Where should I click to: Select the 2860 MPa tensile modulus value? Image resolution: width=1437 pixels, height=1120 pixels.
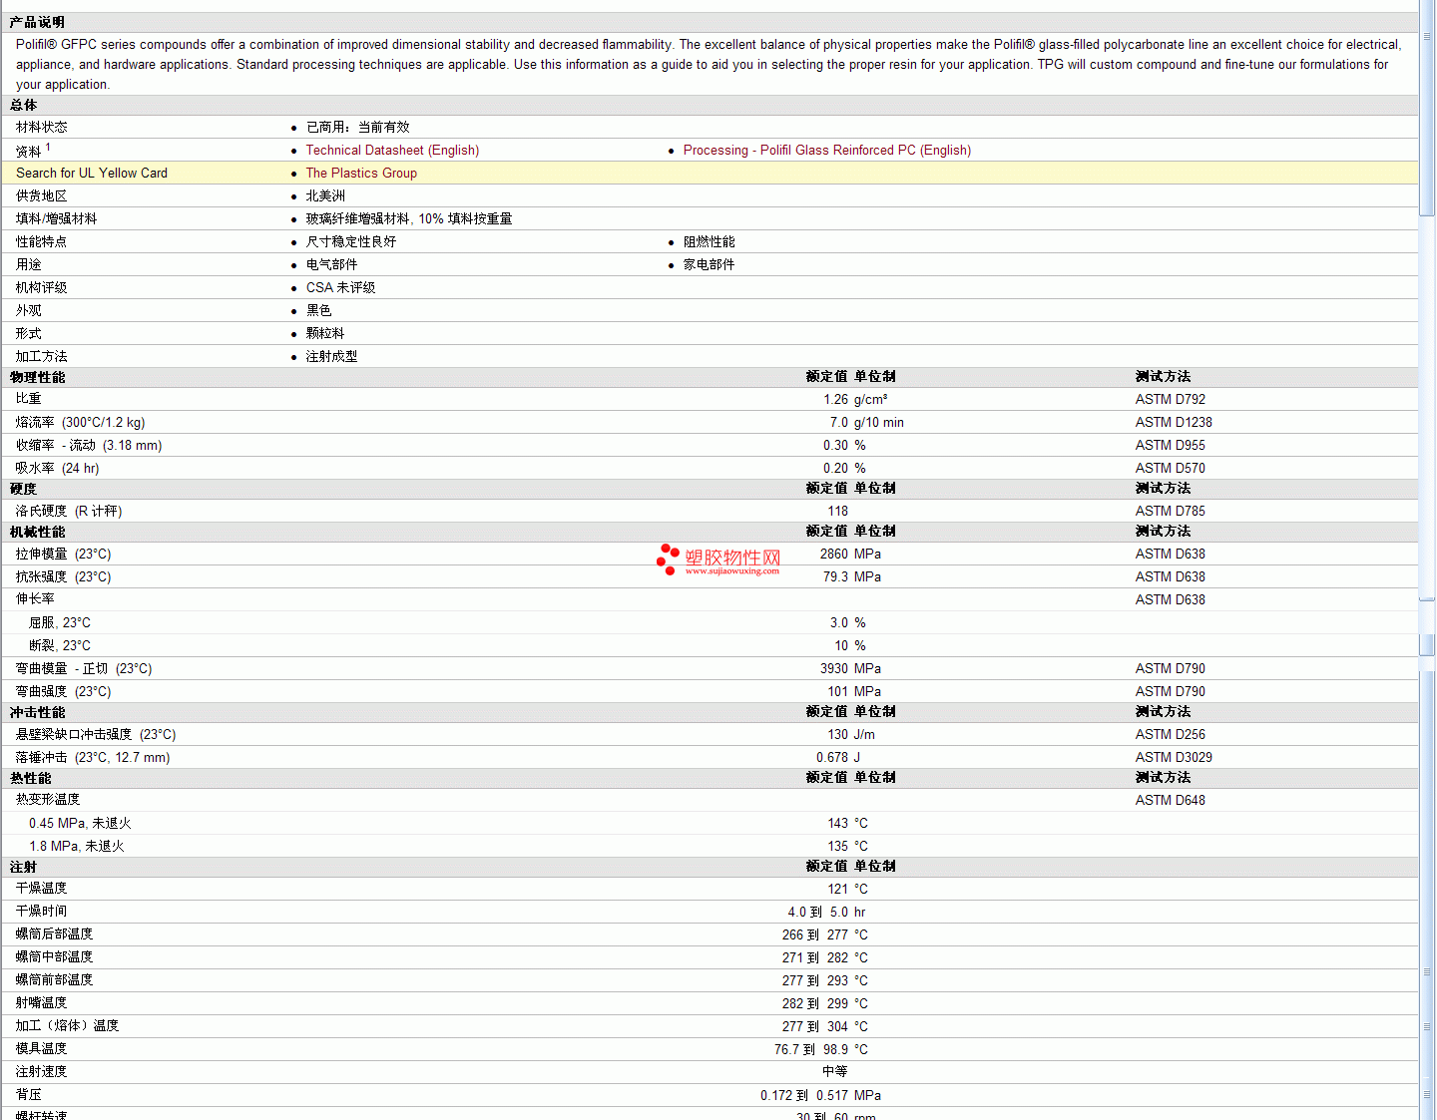[x=850, y=554]
